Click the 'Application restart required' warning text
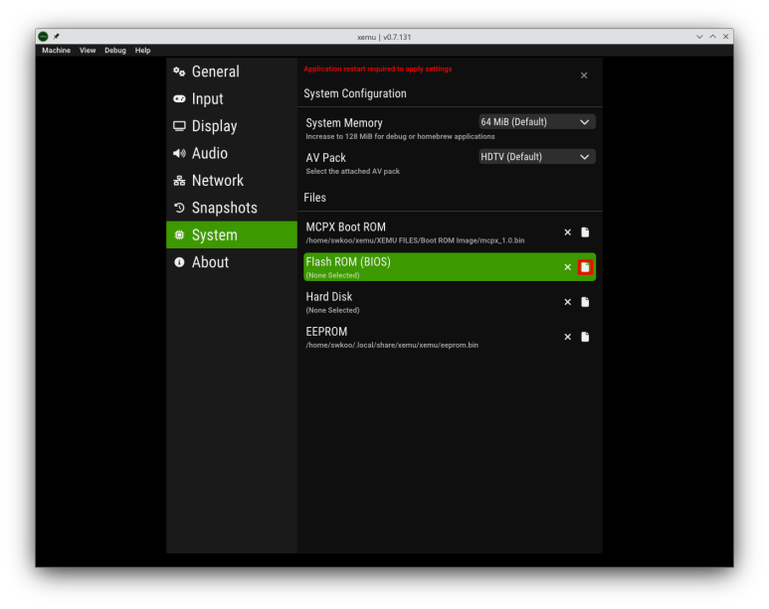The width and height of the screenshot is (769, 609). (x=378, y=70)
